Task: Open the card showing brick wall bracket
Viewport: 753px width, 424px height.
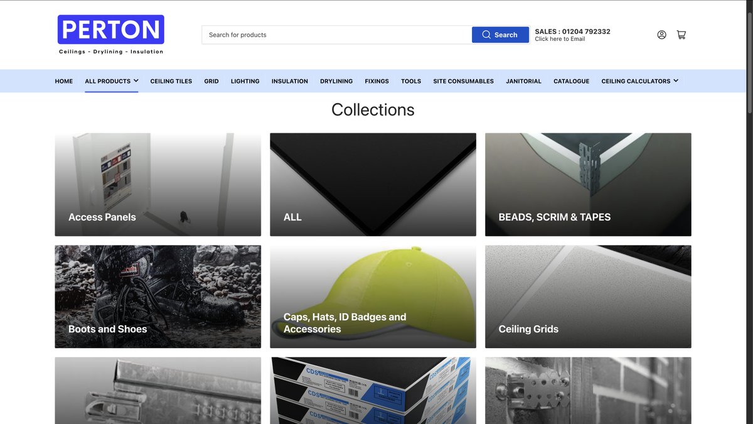Action: click(x=588, y=391)
